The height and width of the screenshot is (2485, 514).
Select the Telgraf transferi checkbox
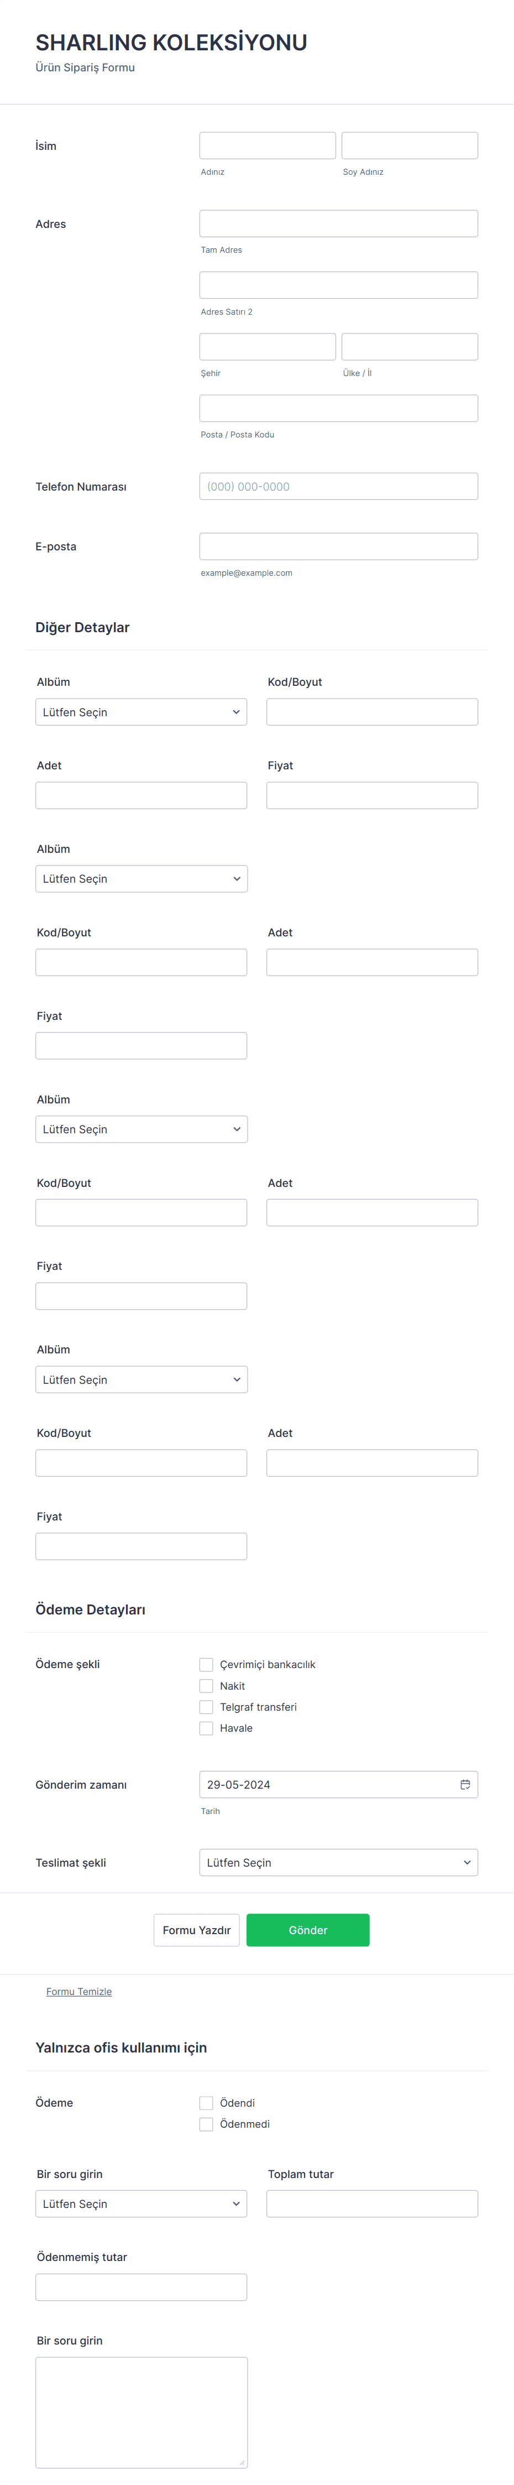206,1706
